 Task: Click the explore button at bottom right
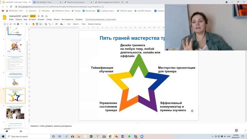coord(237,131)
